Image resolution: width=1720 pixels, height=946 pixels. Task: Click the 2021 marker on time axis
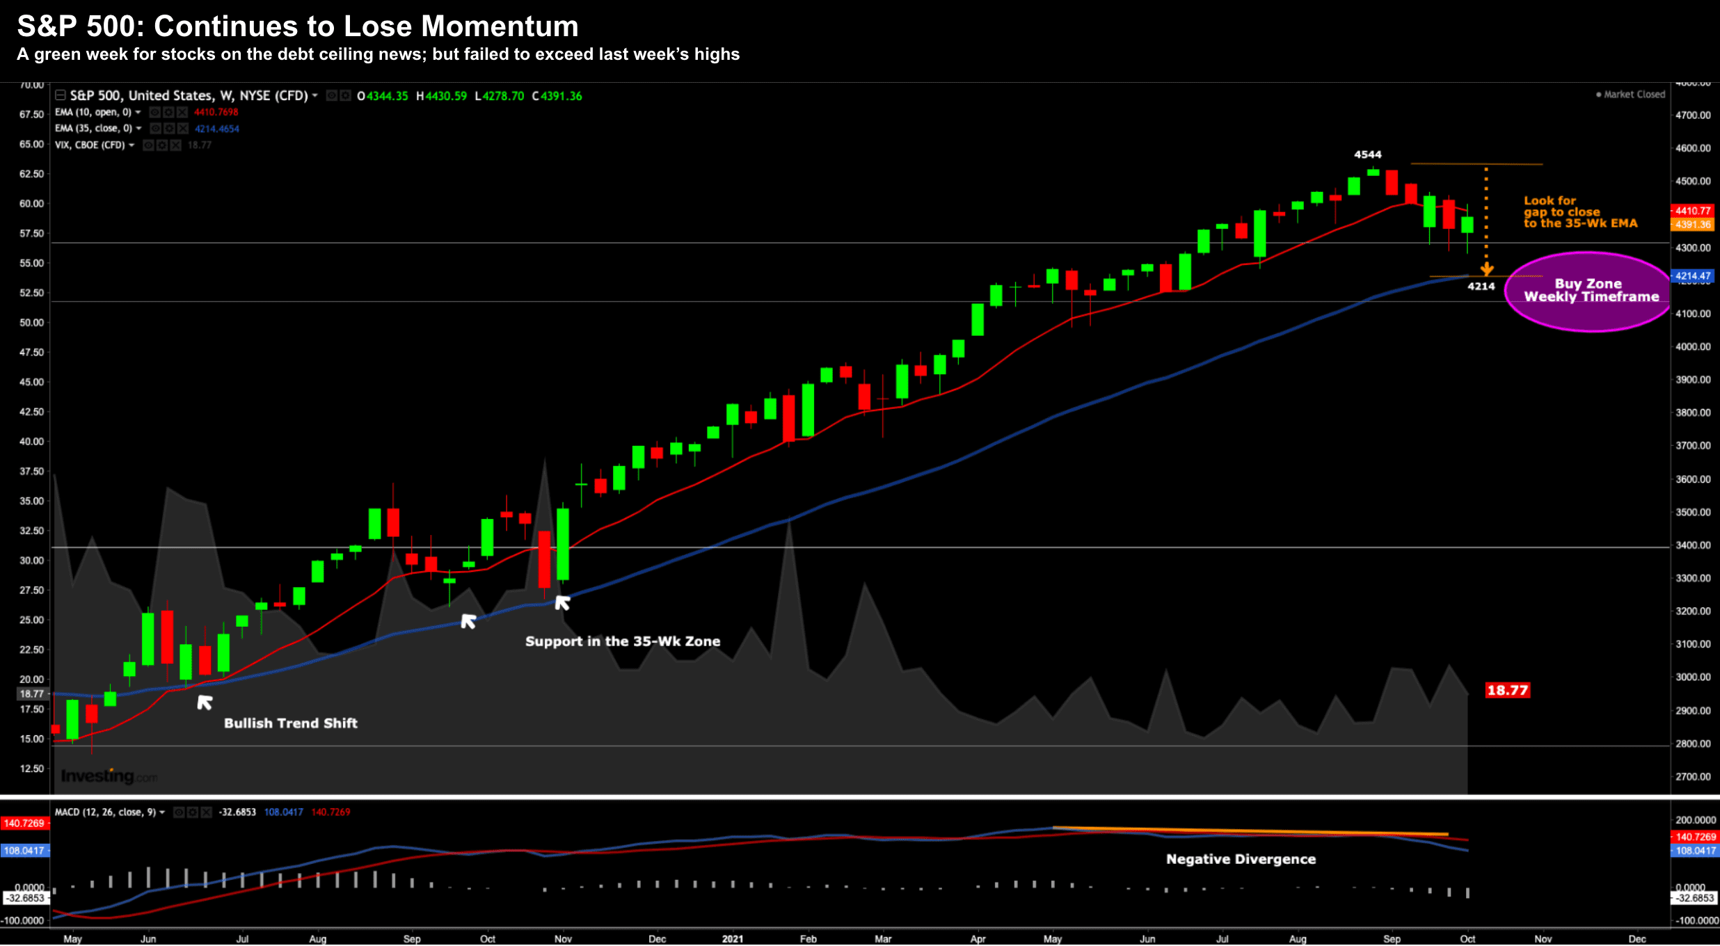point(732,939)
